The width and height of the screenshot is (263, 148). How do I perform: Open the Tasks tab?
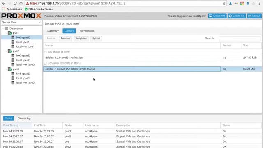click(8, 118)
